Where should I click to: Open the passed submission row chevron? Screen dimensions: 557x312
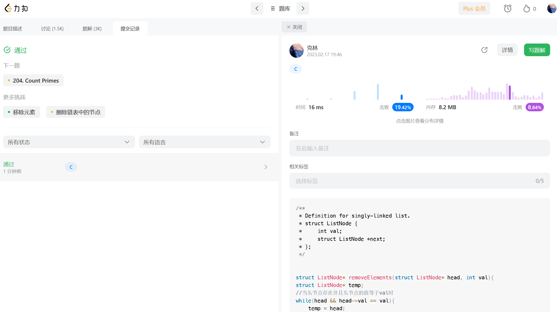pos(266,167)
